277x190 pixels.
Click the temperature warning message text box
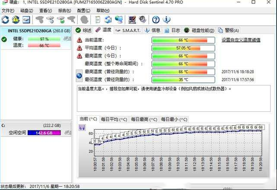[x=174, y=98]
